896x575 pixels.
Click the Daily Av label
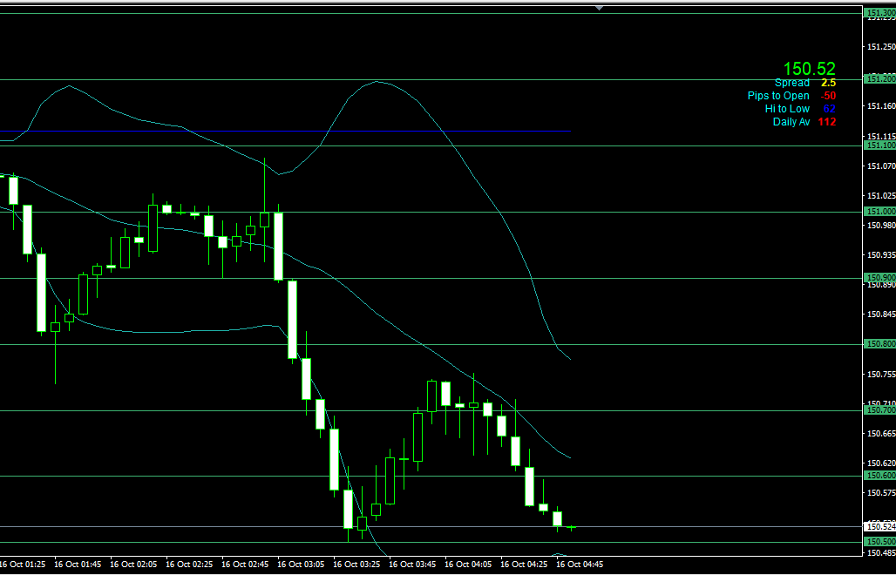coord(791,122)
